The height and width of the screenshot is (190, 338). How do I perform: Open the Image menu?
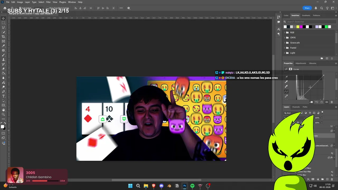(20, 2)
